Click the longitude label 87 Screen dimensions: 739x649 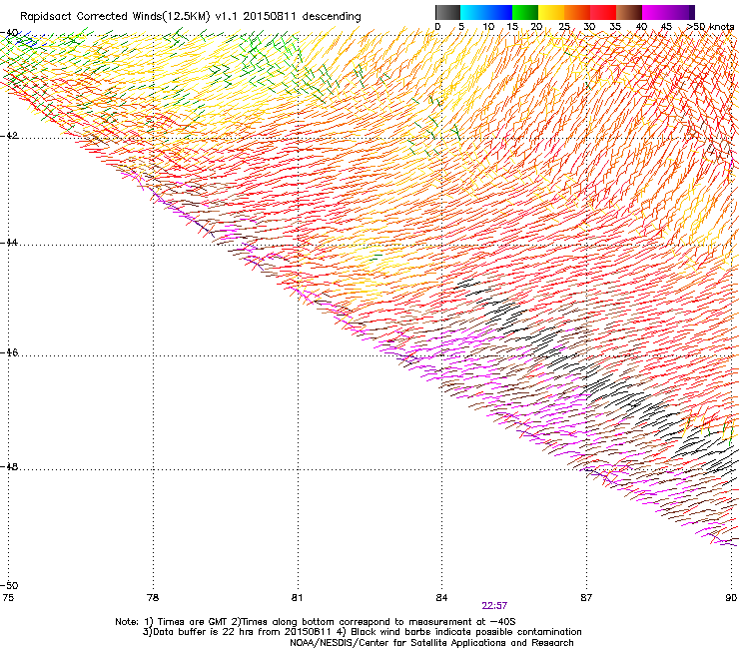click(x=586, y=598)
